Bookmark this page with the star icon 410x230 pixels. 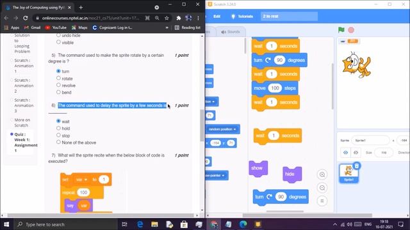(x=167, y=18)
